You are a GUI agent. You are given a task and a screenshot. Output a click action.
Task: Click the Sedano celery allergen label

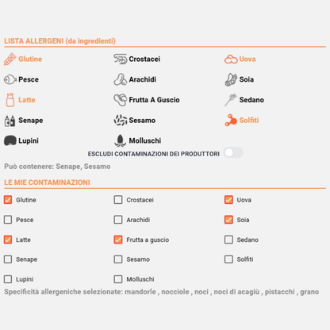point(251,100)
